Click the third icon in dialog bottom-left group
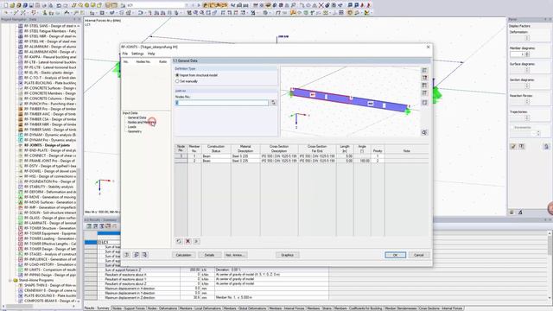Screen dimensions: 553x311 point(144,255)
